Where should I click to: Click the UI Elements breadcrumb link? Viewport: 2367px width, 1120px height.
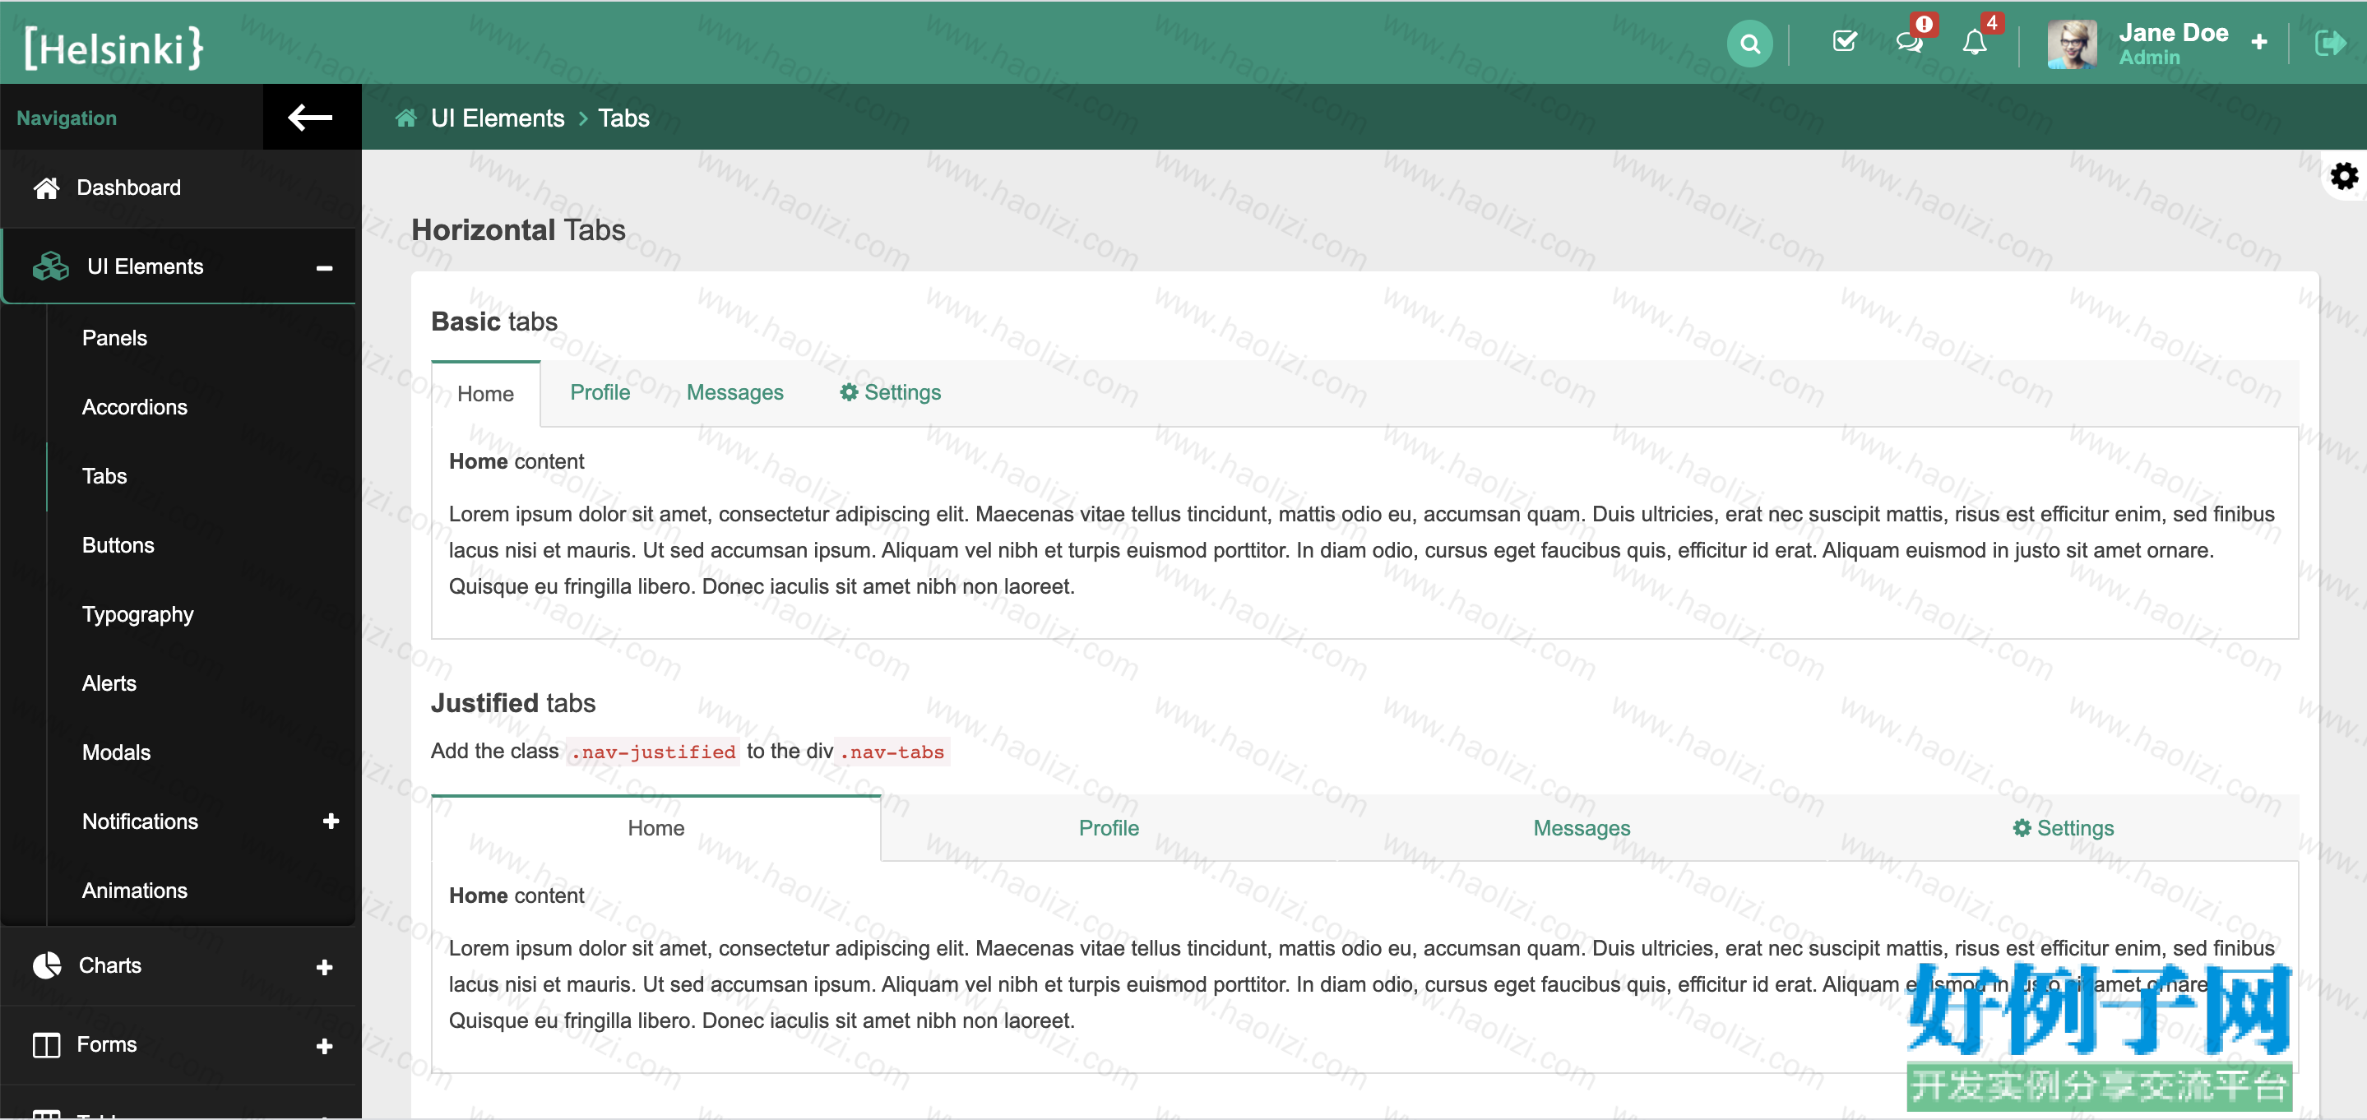pos(497,118)
